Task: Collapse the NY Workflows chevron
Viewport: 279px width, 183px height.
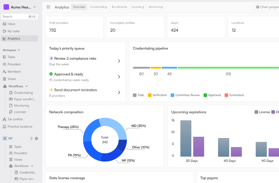Action: 32,166
